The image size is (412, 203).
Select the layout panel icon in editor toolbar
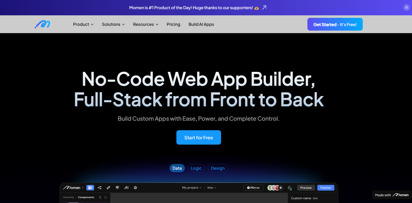click(x=90, y=188)
